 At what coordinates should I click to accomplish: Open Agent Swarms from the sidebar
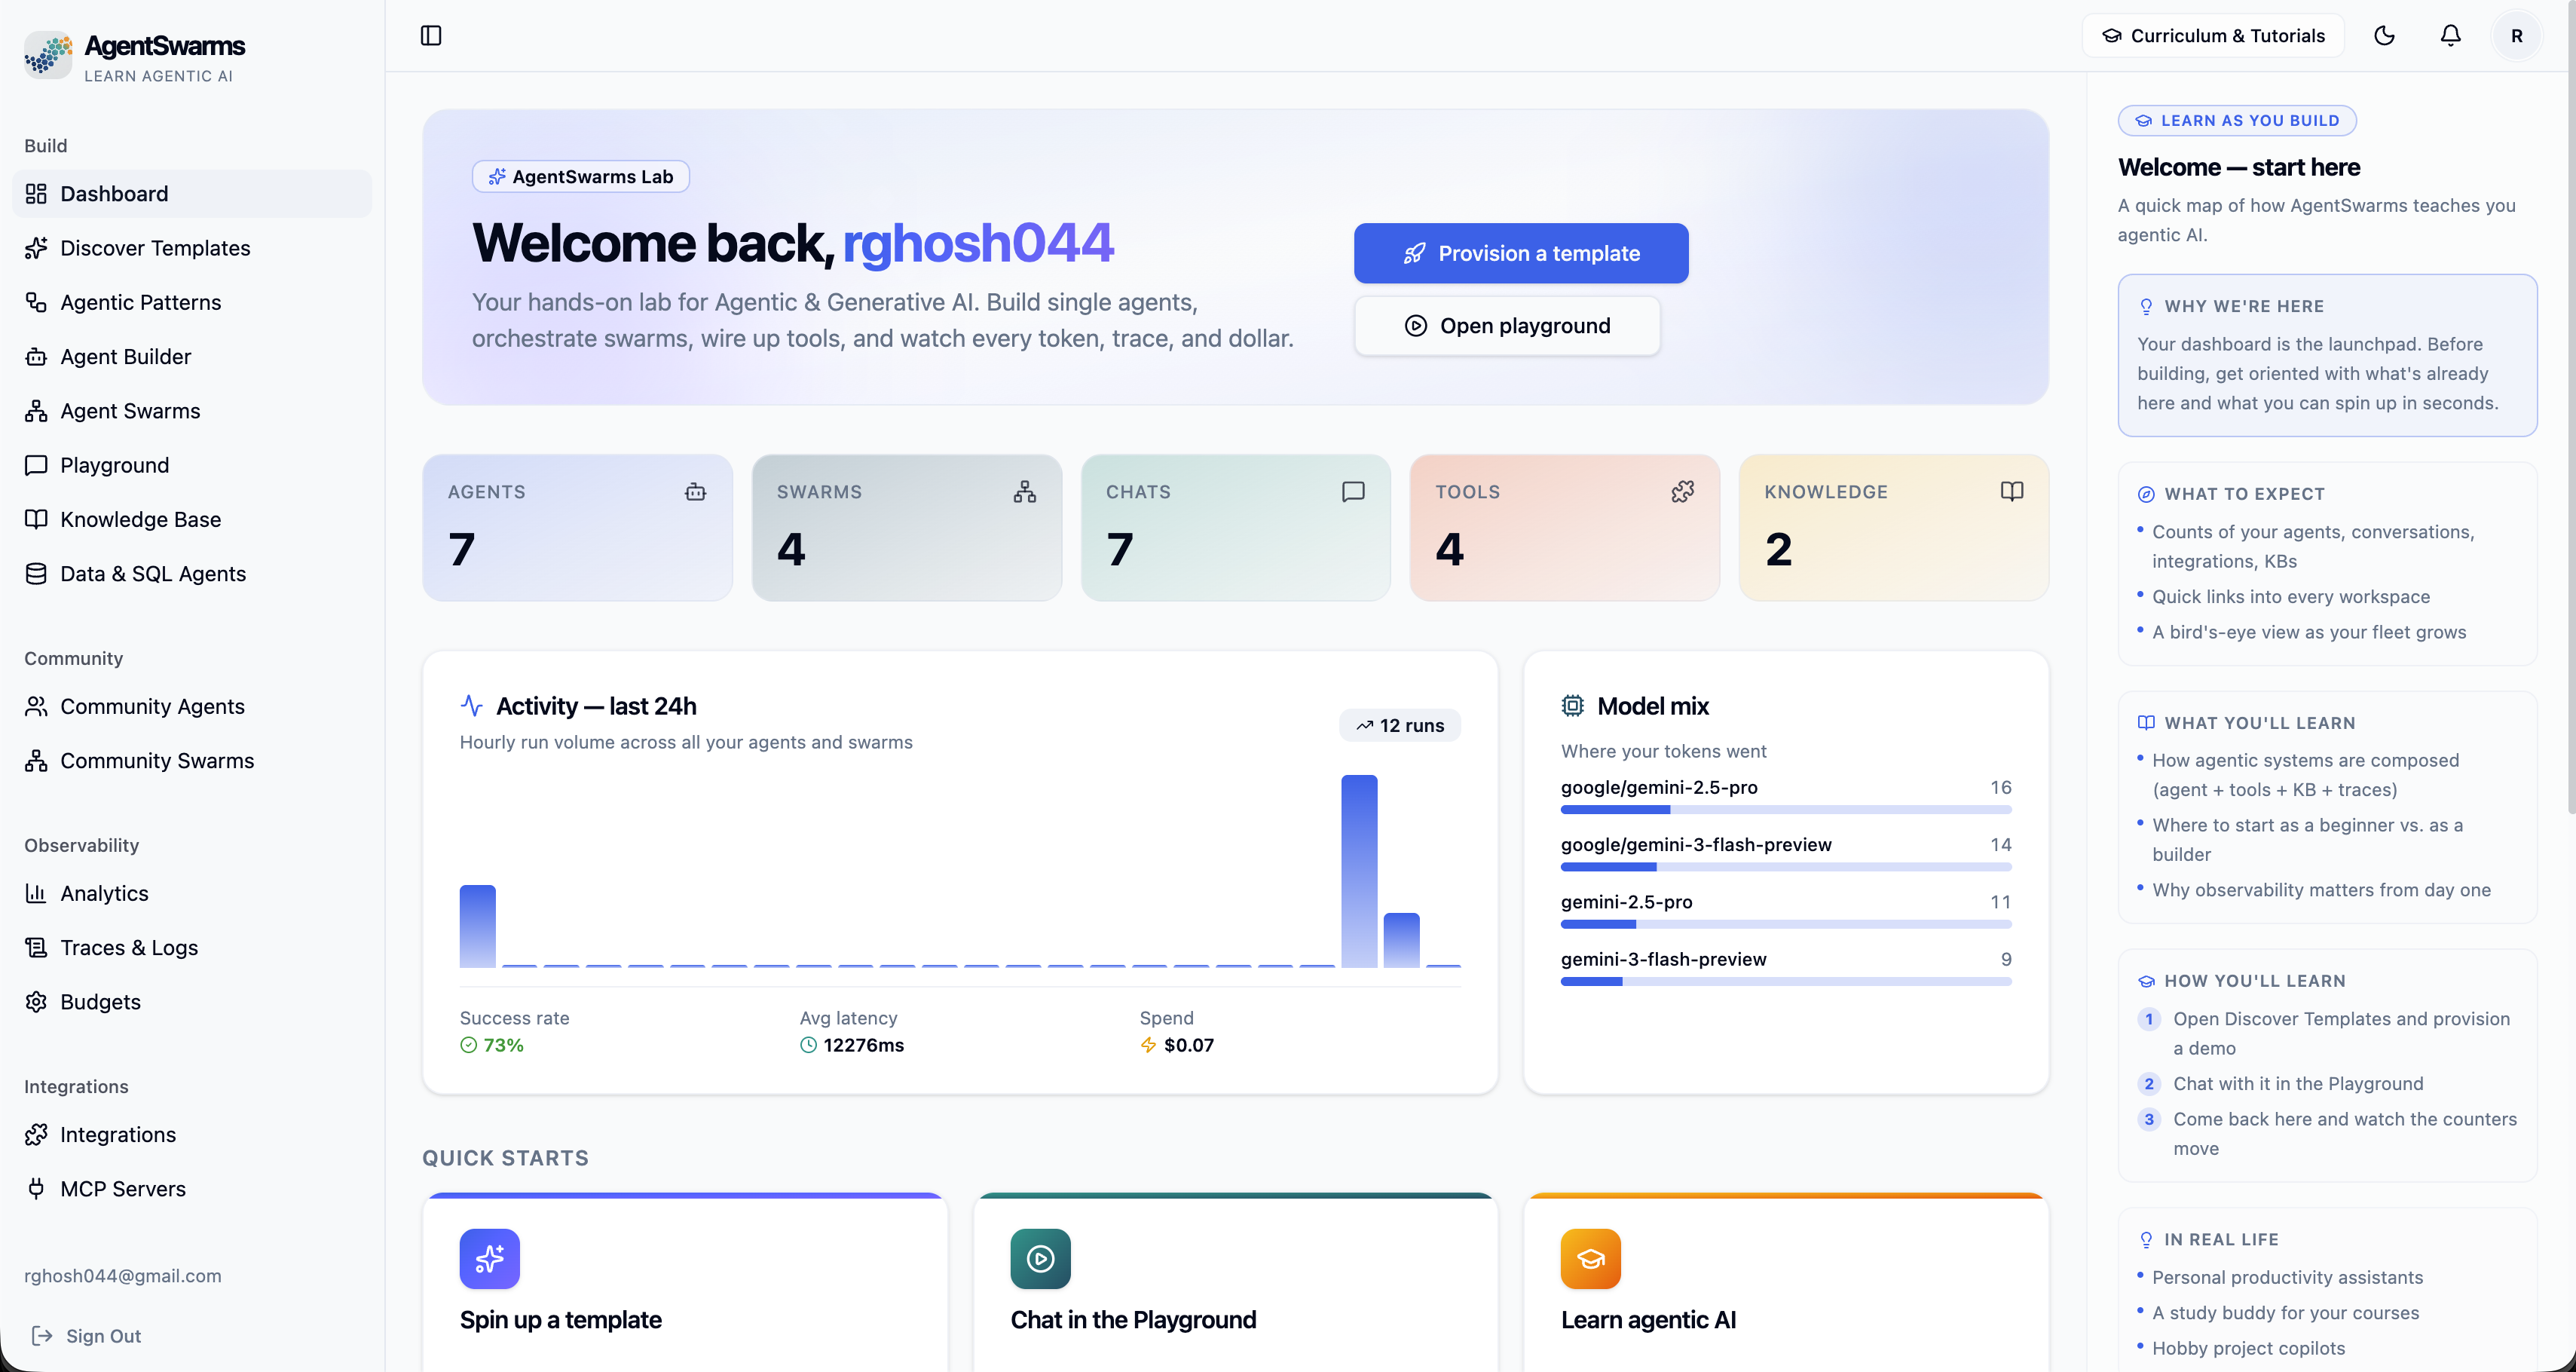click(x=128, y=410)
